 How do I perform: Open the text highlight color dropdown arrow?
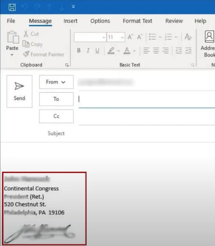(118, 51)
